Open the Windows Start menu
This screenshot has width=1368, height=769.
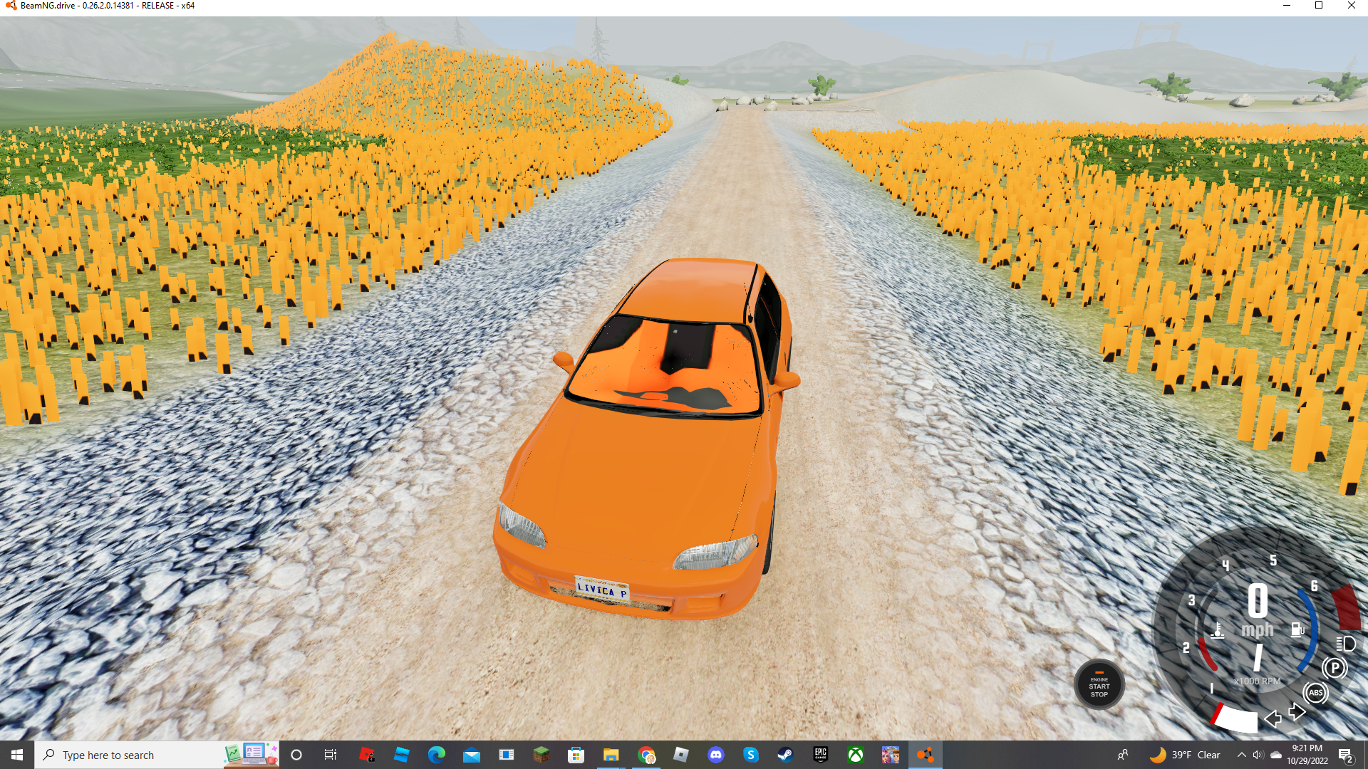(17, 755)
